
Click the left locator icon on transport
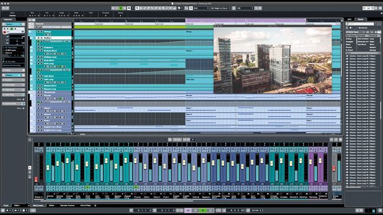pyautogui.click(x=131, y=210)
